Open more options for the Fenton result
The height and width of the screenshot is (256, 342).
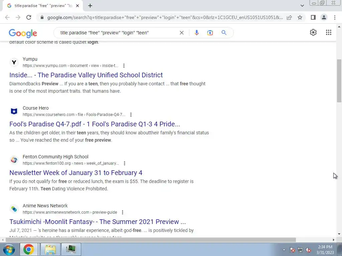[125, 163]
